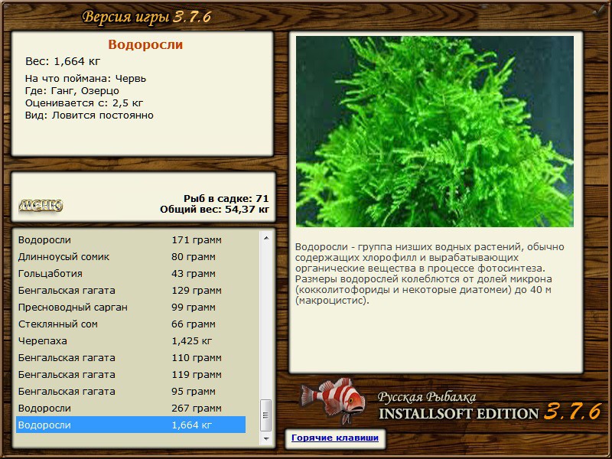
Task: Select Стеклянный сом 66 грамм entry
Action: coord(131,324)
